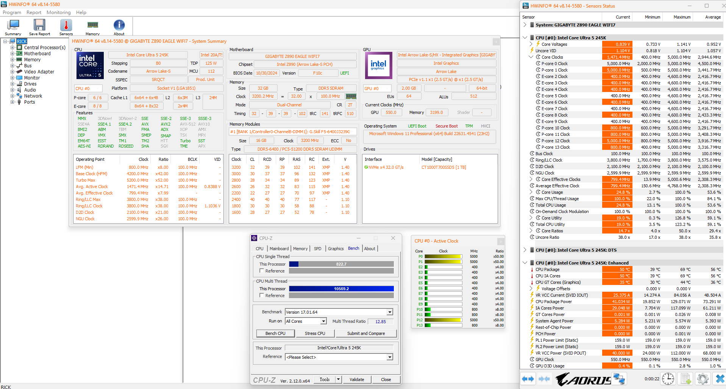This screenshot has width=726, height=389.
Task: Click the Maximum column header in Sensors
Action: 682,17
